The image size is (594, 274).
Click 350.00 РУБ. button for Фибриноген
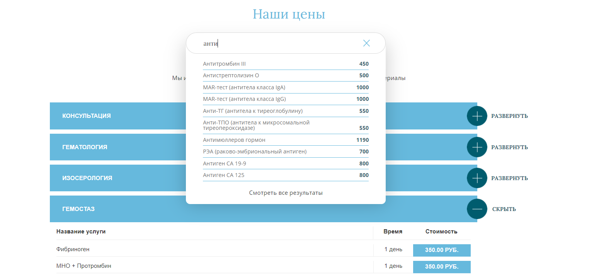click(442, 250)
